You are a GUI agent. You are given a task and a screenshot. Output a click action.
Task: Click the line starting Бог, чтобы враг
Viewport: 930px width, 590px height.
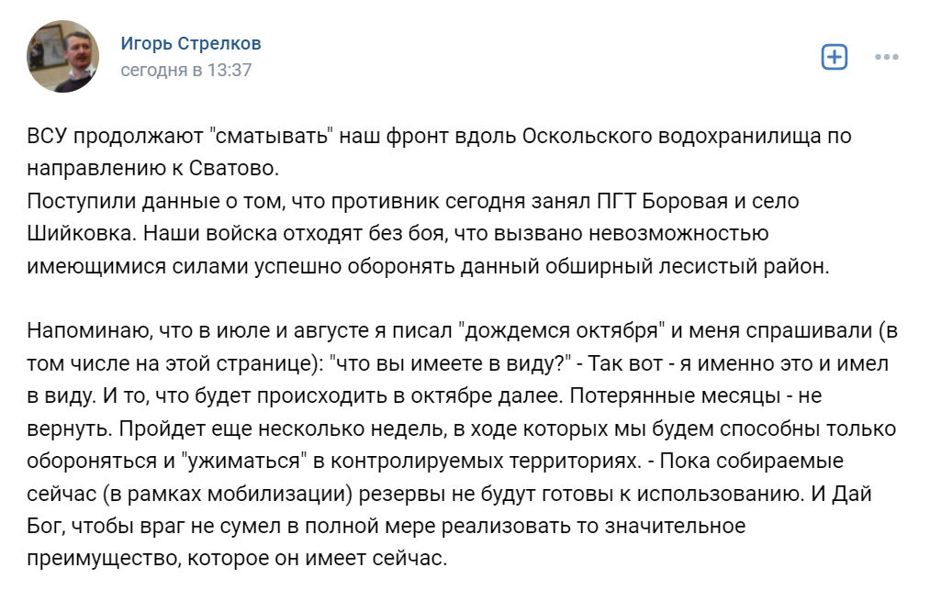[x=387, y=526]
